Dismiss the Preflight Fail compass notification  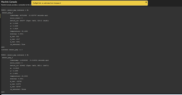pyautogui.click(x=146, y=2)
